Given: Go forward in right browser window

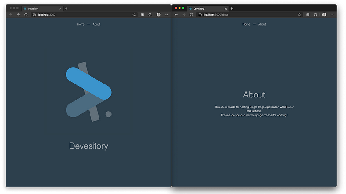Looking at the screenshot, I should [184, 15].
